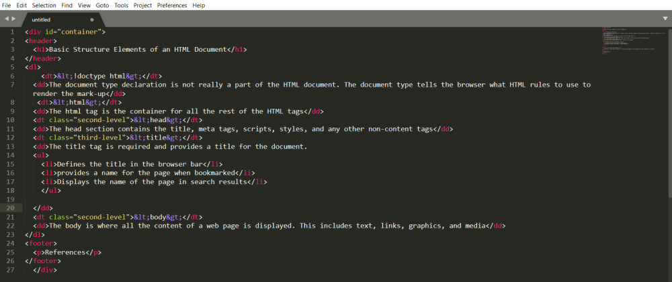Click 'Defines the title in the browser bar'
Viewport: 672px width, 282px height.
click(130, 164)
